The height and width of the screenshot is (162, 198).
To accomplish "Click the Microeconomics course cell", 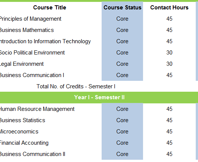I will pyautogui.click(x=50, y=132).
